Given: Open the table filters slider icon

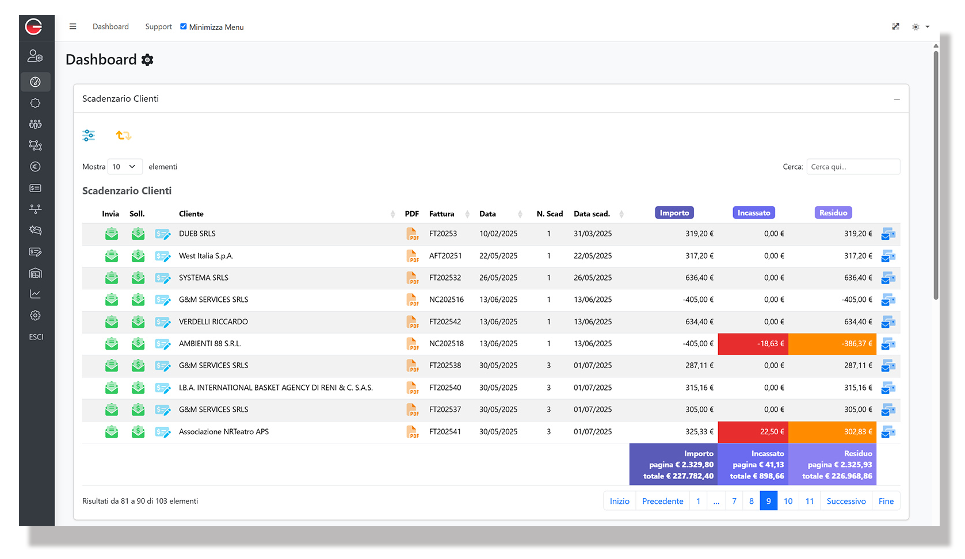Looking at the screenshot, I should (x=89, y=136).
